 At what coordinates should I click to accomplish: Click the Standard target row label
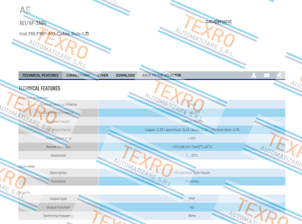coord(58,122)
